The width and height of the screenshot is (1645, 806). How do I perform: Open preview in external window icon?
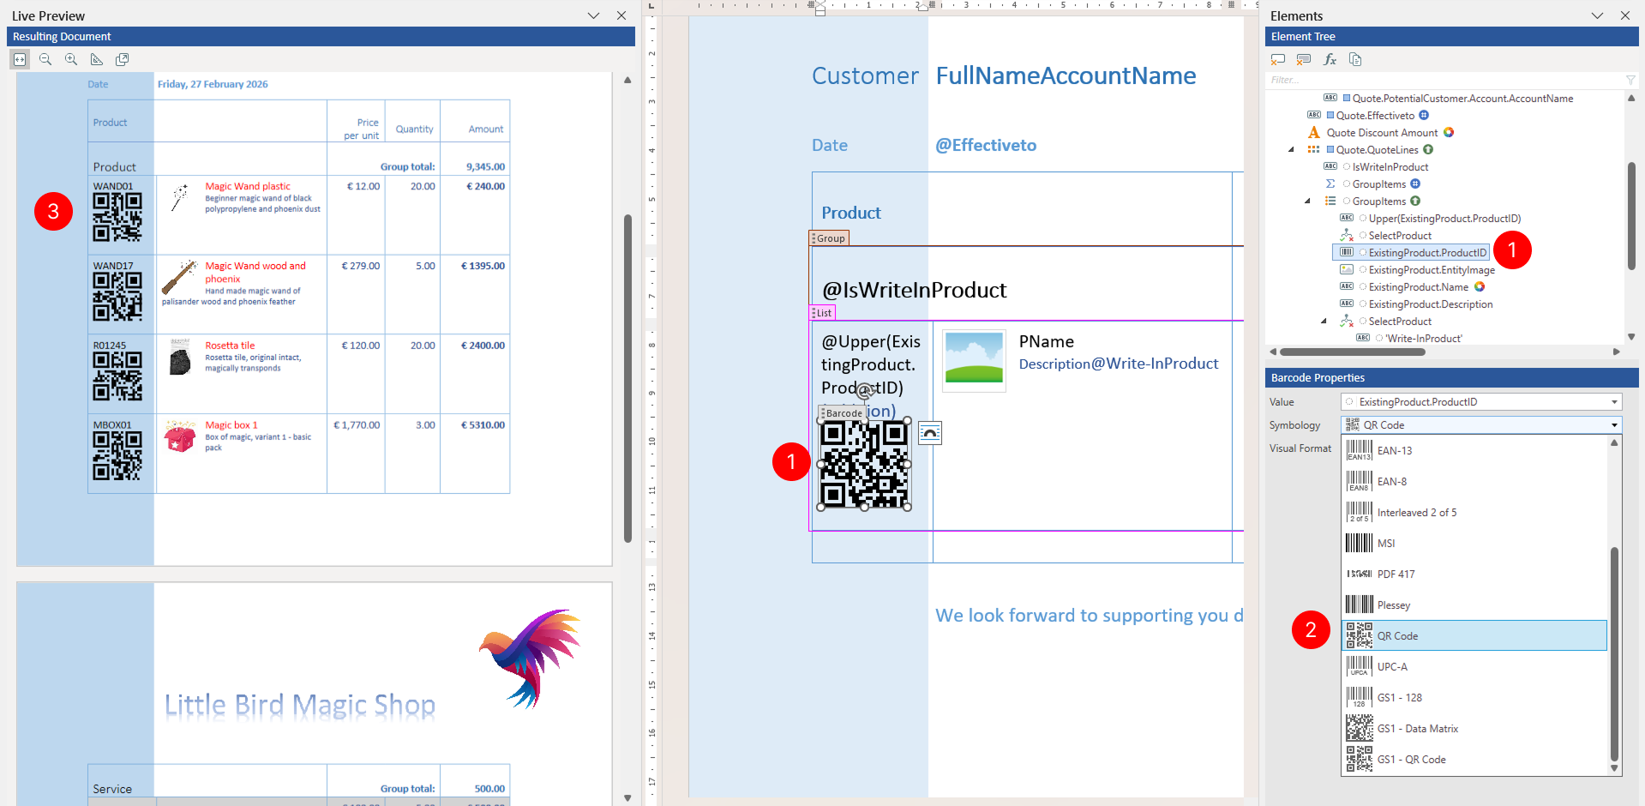(123, 59)
